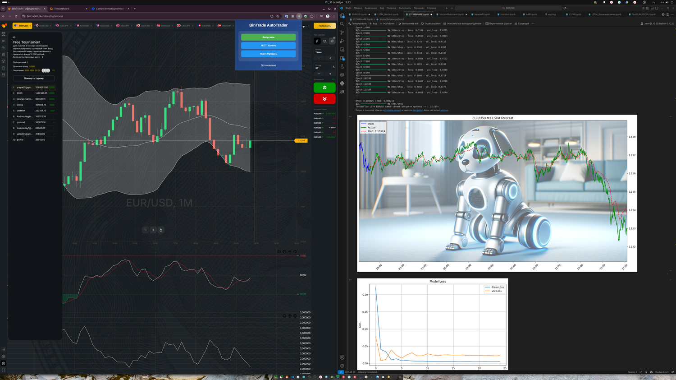Screen dimensions: 676x380
Task: Click the green up-arrow buy button
Action: 324,88
